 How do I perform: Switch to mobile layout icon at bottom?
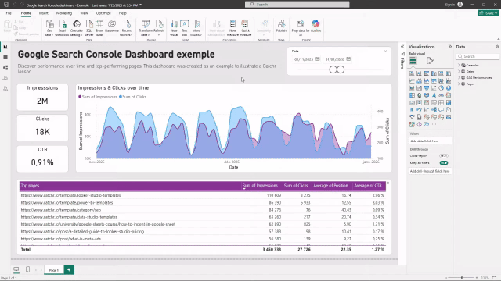(28, 269)
